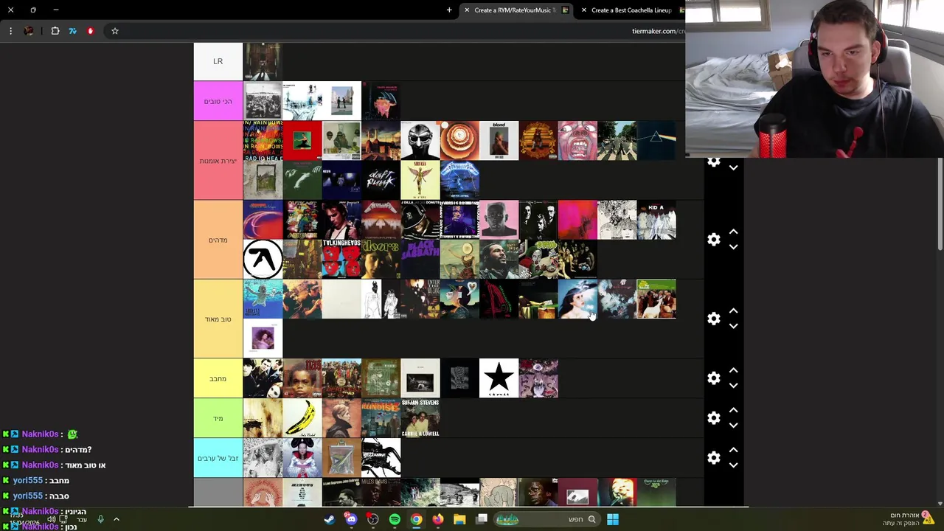
Task: Move זבל של ערבים tier down
Action: (x=733, y=465)
